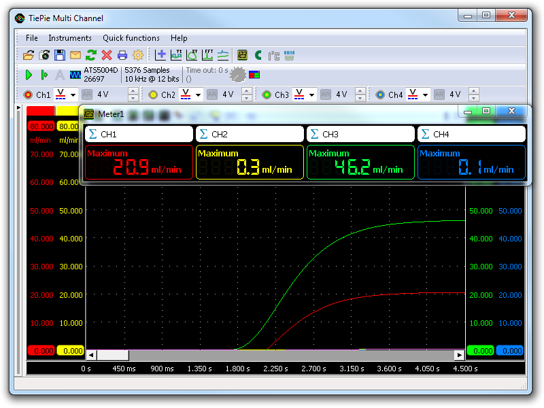Image resolution: width=544 pixels, height=408 pixels.
Task: Start a one-shot measurement
Action: pos(44,75)
